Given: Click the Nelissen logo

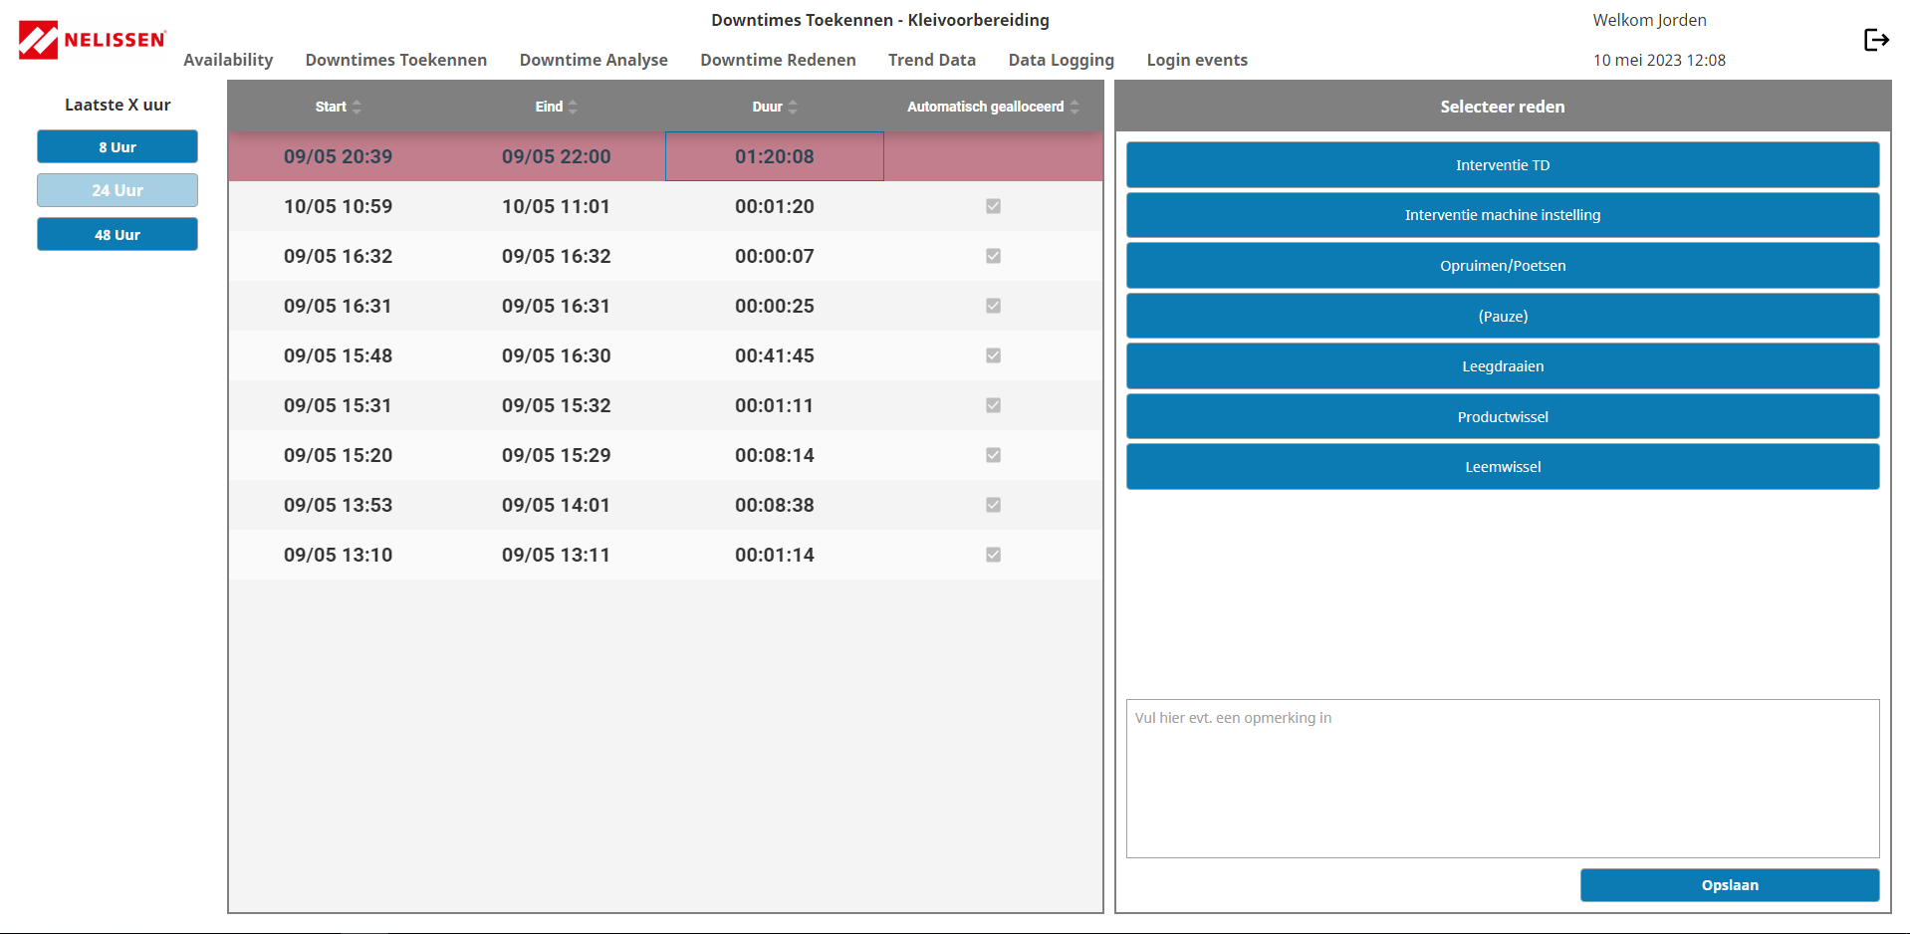Looking at the screenshot, I should (x=93, y=40).
